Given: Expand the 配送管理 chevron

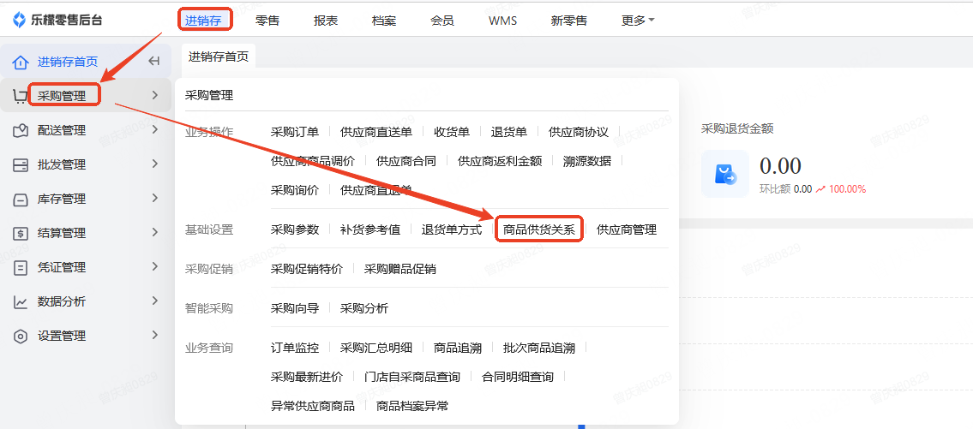Looking at the screenshot, I should tap(155, 129).
